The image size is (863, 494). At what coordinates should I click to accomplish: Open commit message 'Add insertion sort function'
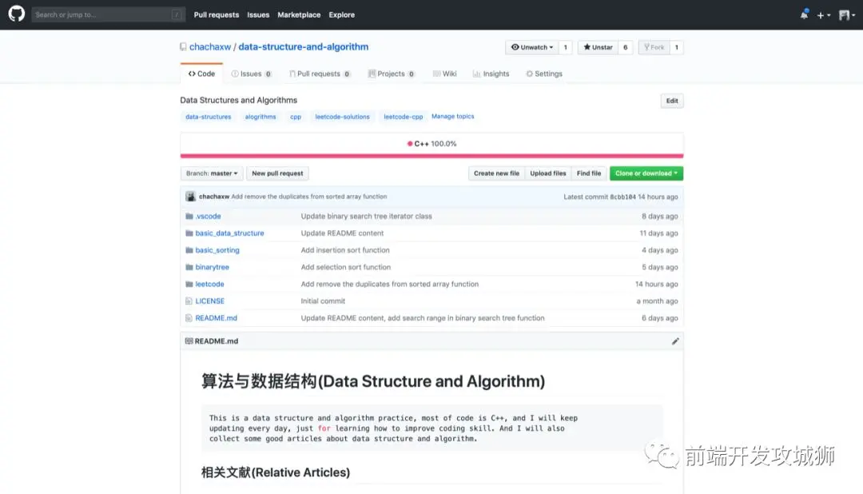(345, 250)
